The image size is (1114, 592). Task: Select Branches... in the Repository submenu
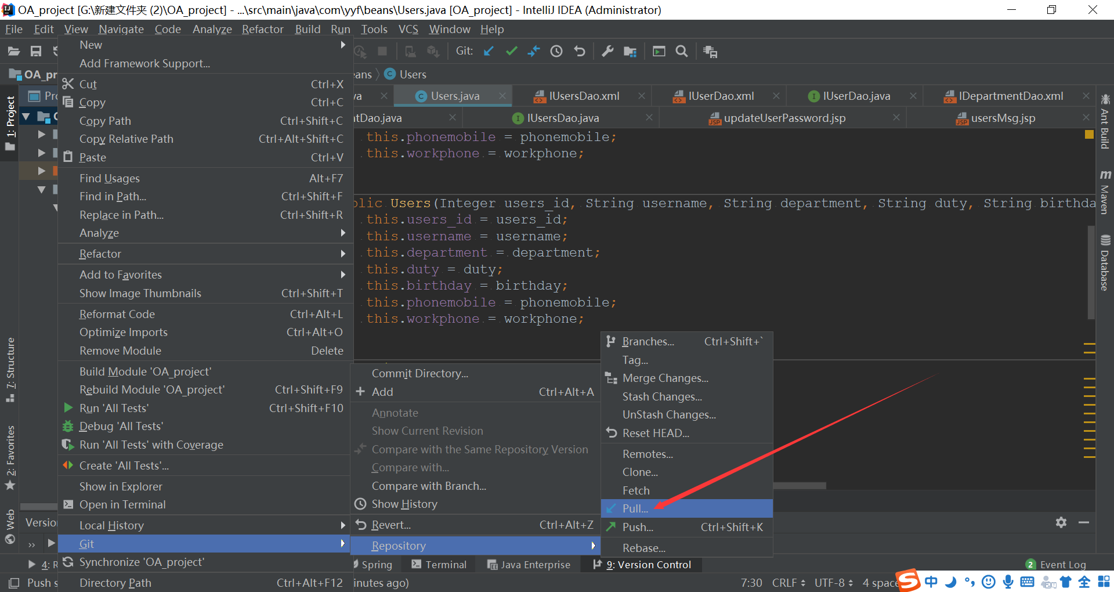(687, 341)
